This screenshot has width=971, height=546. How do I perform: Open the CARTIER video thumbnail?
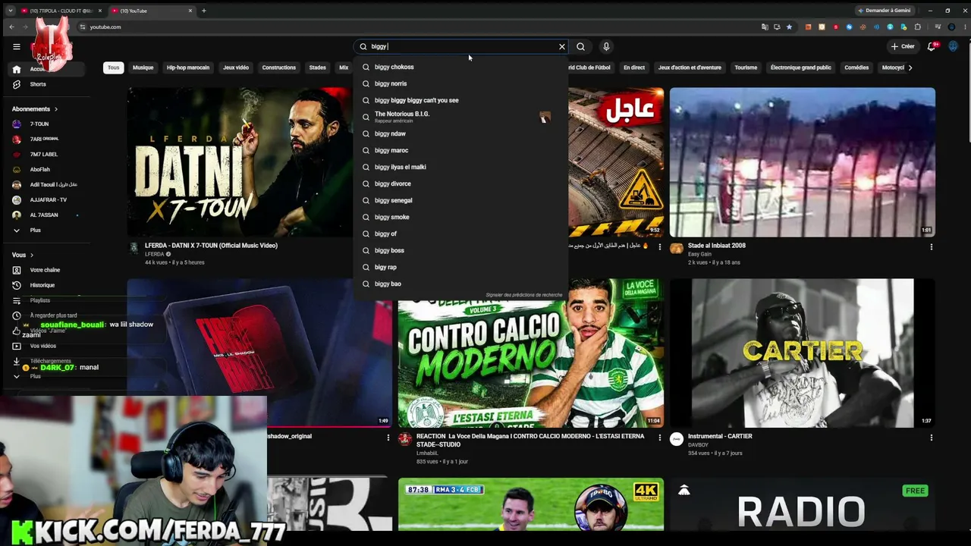803,353
